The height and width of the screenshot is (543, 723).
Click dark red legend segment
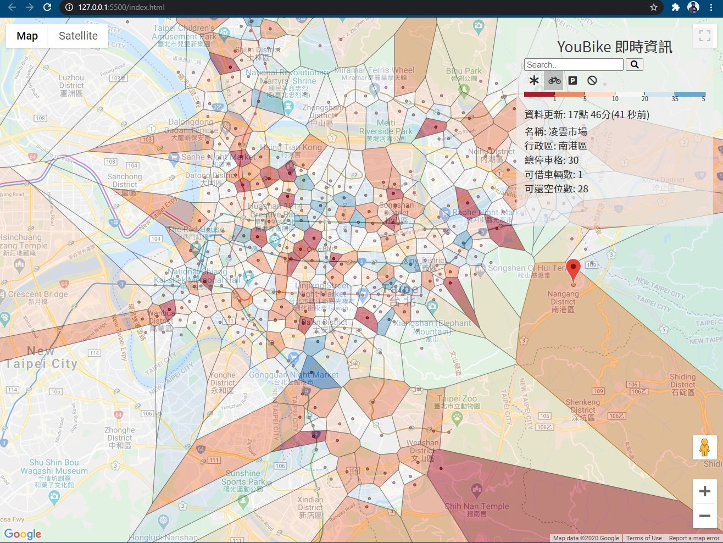(x=539, y=94)
